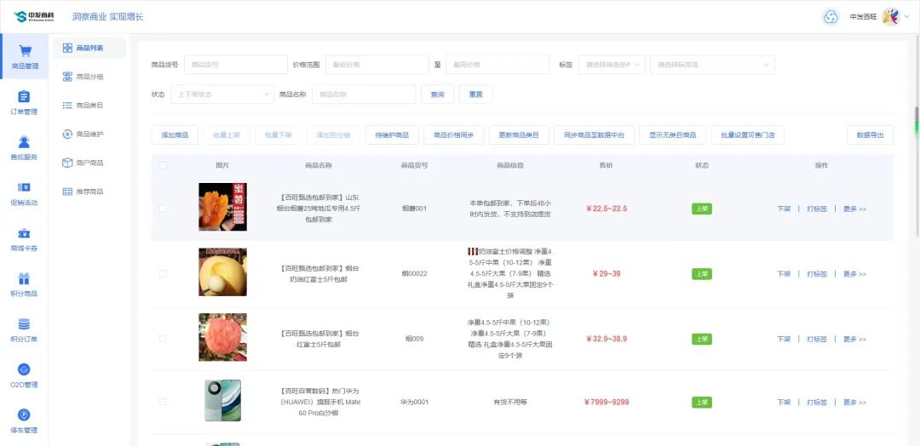Focus the 最低价格 input field

377,65
